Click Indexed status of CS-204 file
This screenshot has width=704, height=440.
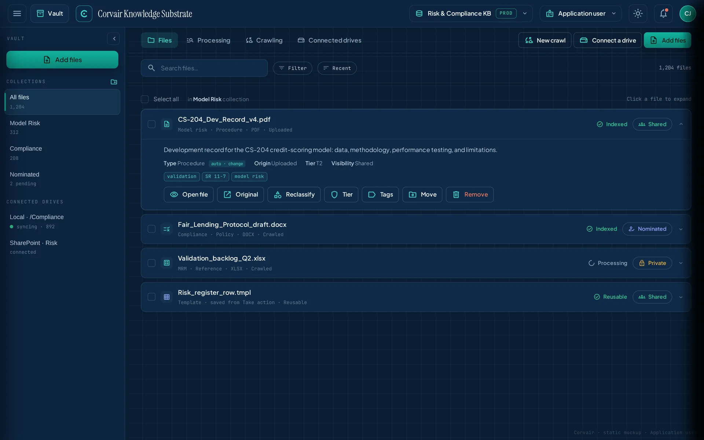(x=612, y=124)
